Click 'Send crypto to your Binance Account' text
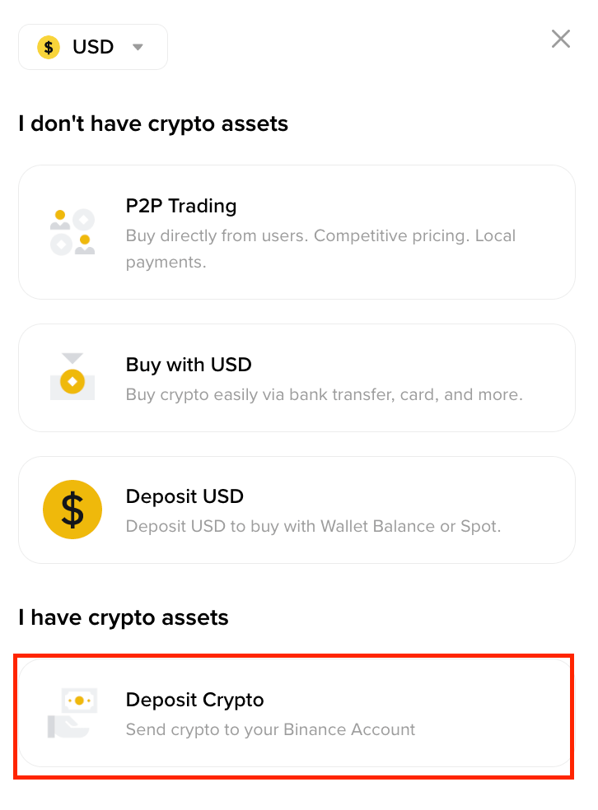The width and height of the screenshot is (598, 810). click(x=270, y=729)
